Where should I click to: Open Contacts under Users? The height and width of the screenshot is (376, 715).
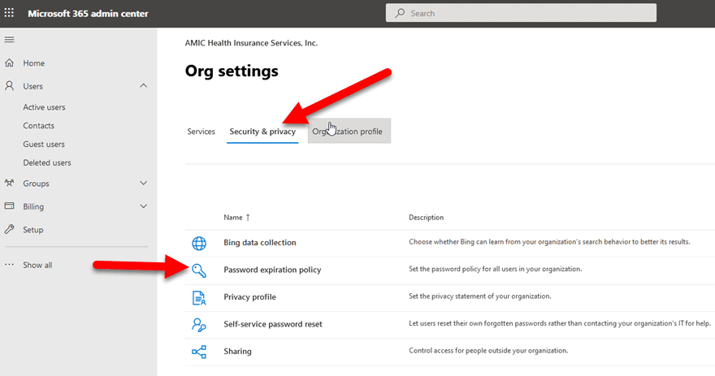(x=39, y=125)
